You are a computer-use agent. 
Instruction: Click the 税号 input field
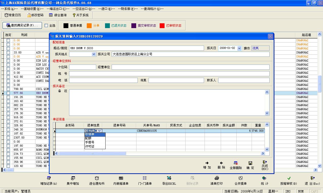(169, 74)
